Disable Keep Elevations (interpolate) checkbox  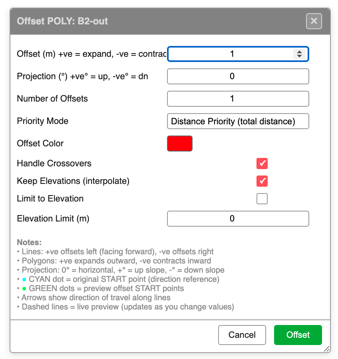coord(262,181)
